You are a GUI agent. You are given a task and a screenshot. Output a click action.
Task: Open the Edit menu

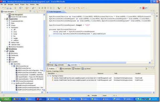point(5,5)
